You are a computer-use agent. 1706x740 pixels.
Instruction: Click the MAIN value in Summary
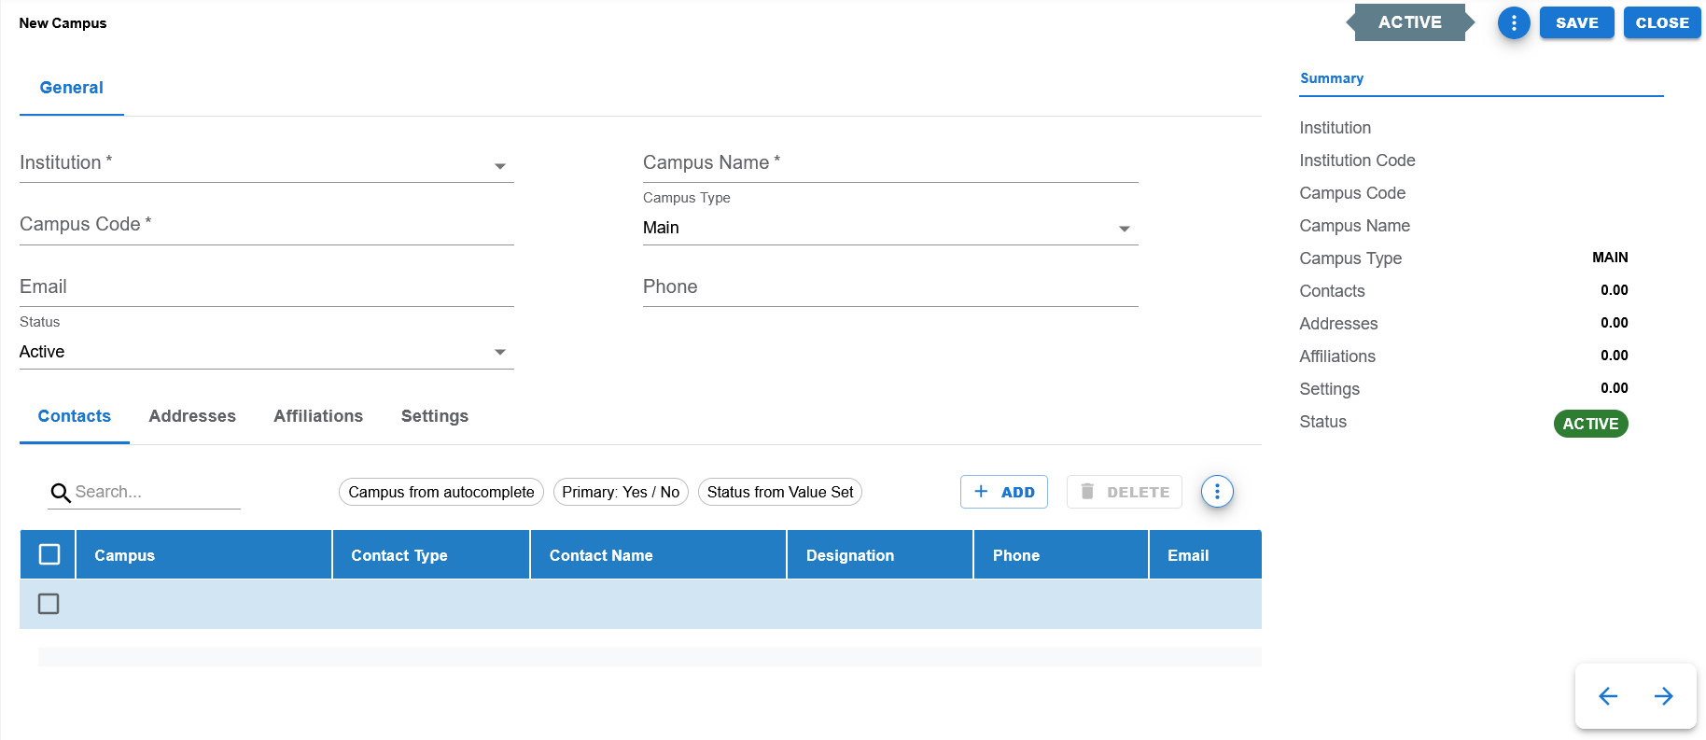tap(1610, 258)
